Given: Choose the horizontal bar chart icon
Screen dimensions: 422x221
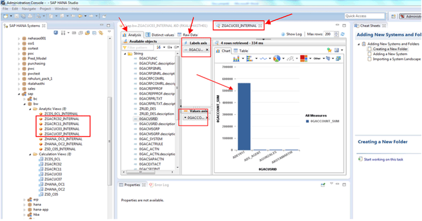Looking at the screenshot, I should (x=249, y=59).
